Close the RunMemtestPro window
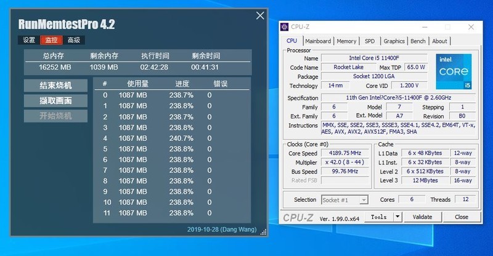493x256 pixels. pos(260,15)
